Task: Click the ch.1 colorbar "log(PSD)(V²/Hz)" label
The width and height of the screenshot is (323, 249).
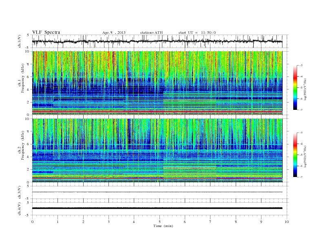Action: pyautogui.click(x=305, y=90)
